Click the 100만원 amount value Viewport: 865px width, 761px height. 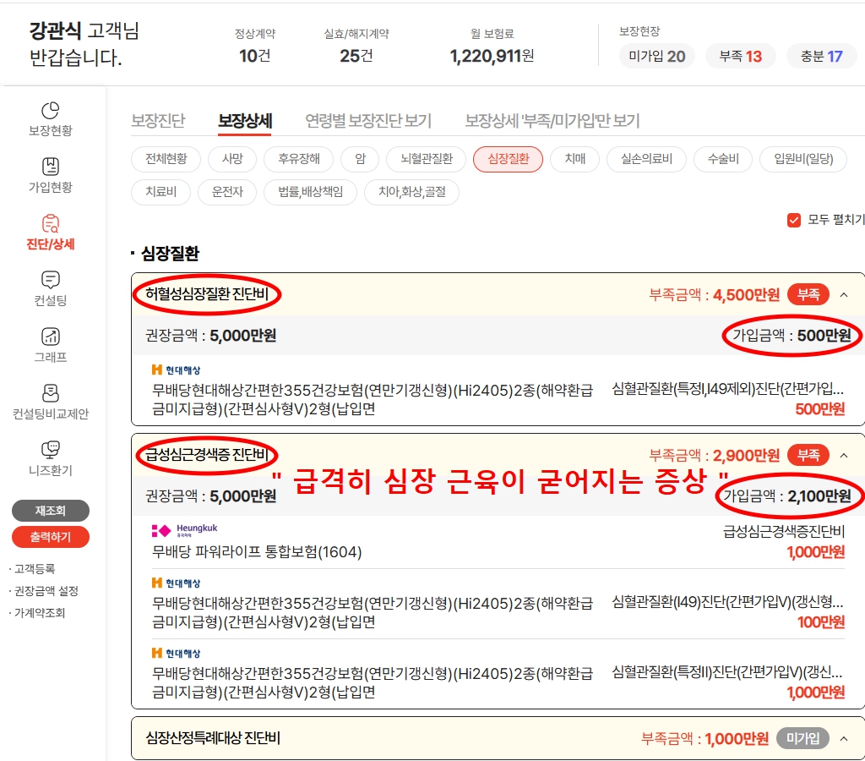tap(821, 622)
